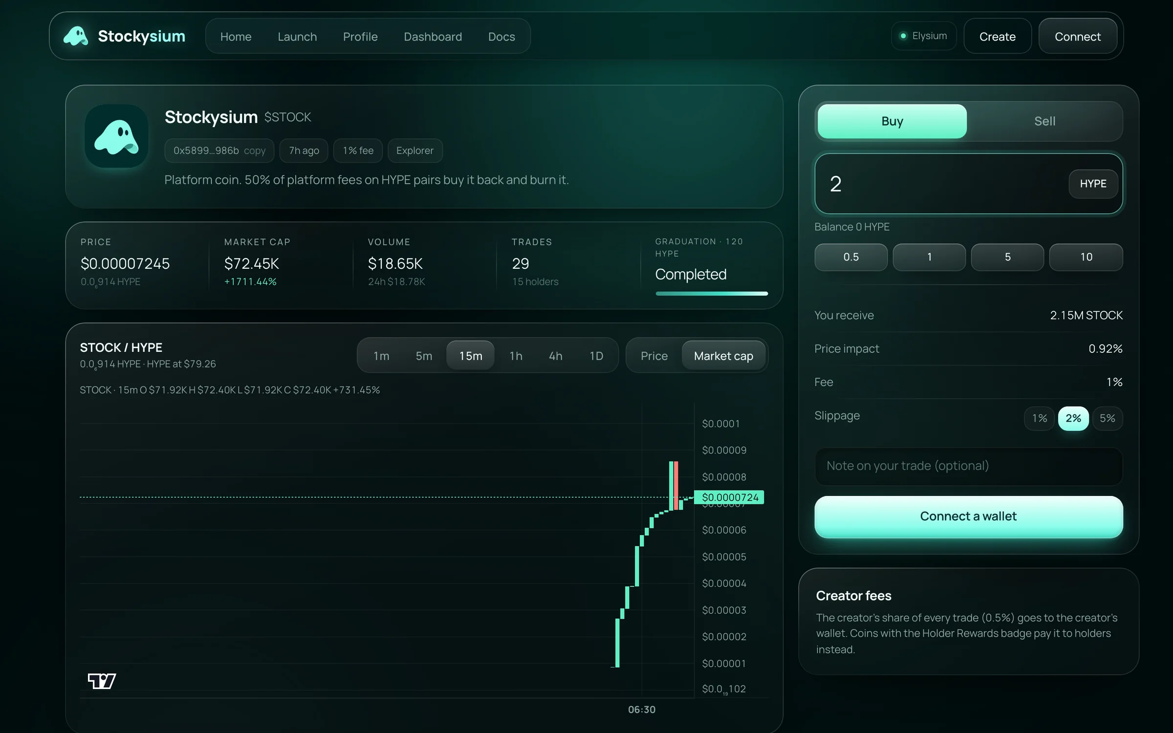Click the 7h ago badge
The height and width of the screenshot is (733, 1173).
click(304, 151)
